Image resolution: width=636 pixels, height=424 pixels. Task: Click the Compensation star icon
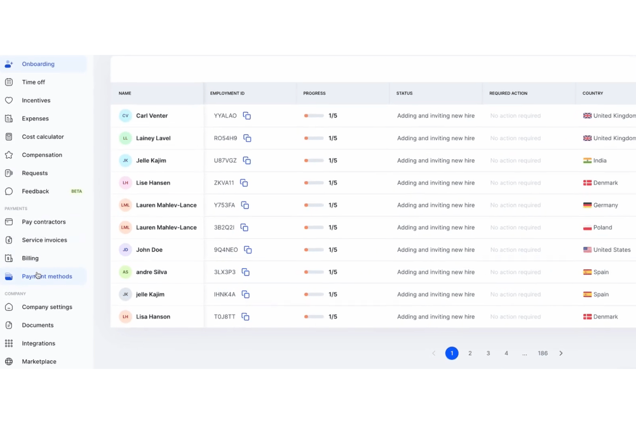(9, 155)
